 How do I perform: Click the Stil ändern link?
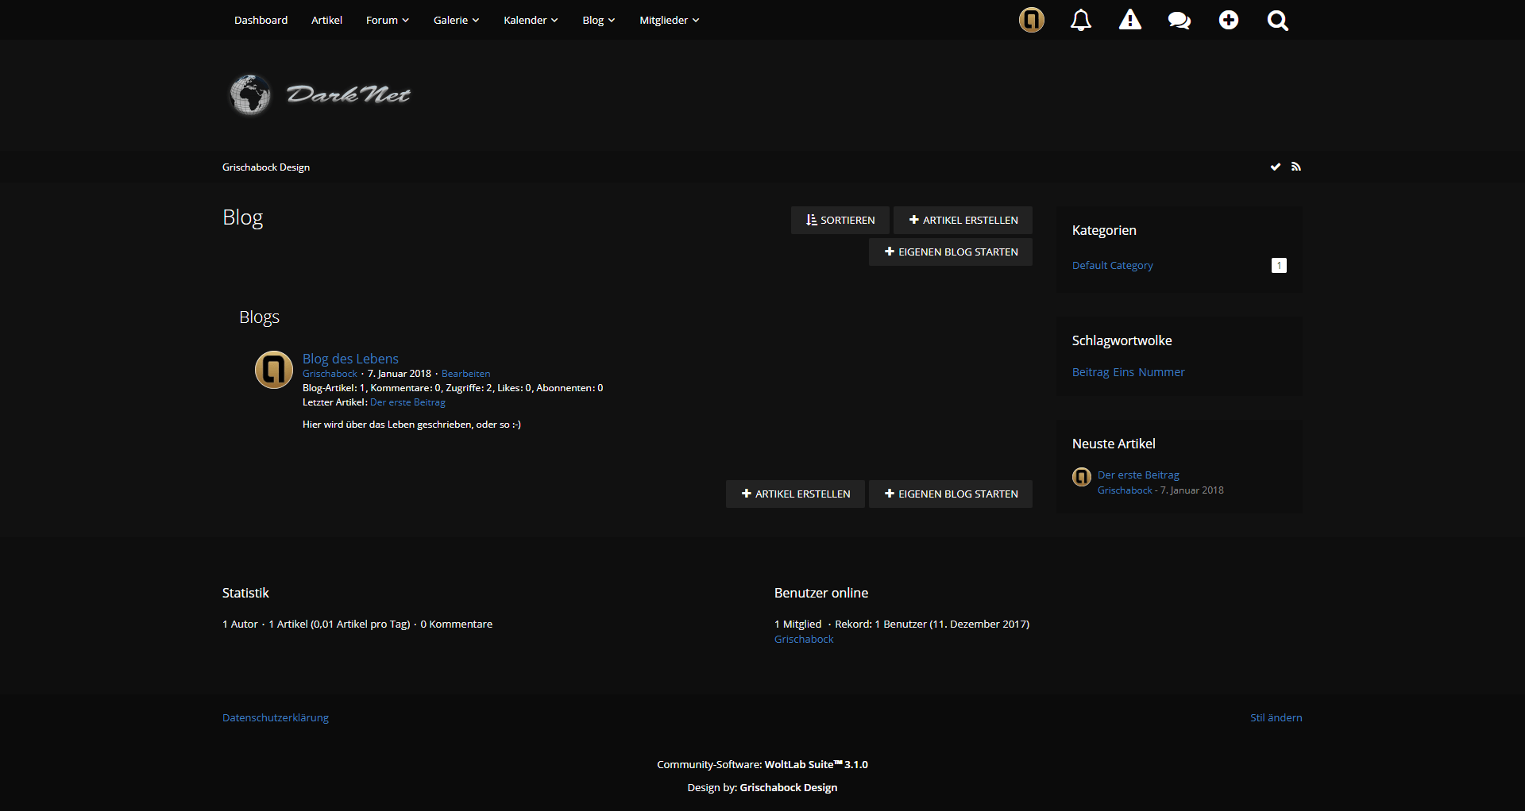tap(1276, 717)
